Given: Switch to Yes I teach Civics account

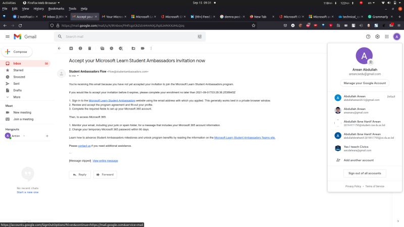Looking at the screenshot, I should click(x=365, y=148).
